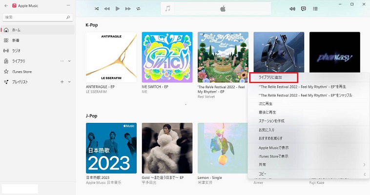The height and width of the screenshot is (195, 370).
Task: Click the ANTIFRAGILE - EP title link
Action: [100, 87]
